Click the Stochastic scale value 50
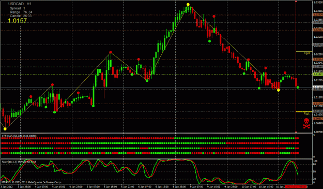 pyautogui.click(x=314, y=171)
